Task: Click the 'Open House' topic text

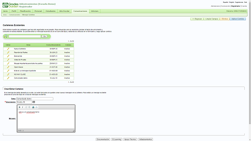Action: click(x=18, y=67)
